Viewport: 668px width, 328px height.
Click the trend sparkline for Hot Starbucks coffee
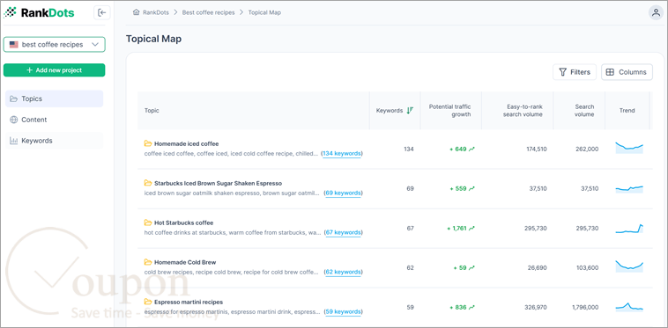[629, 229]
